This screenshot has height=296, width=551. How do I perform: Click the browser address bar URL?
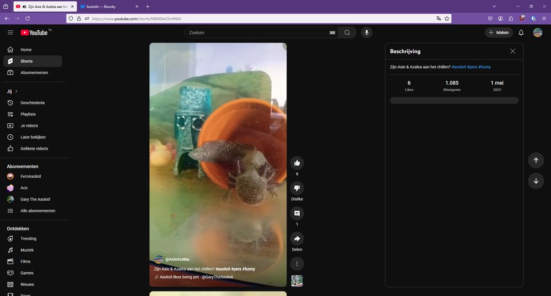click(x=136, y=19)
